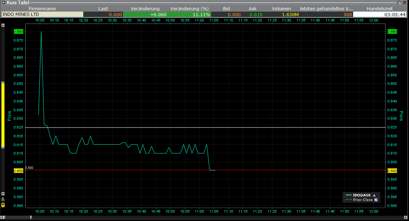Click the IDO@ASX legend wrench icon
409x221 pixels.
(374, 195)
